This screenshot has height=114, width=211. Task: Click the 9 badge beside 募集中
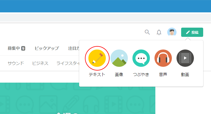pos(23,48)
